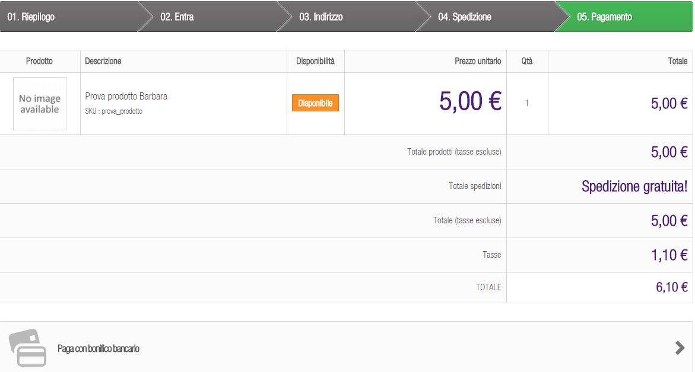The image size is (695, 372).
Task: Return to step 04. Spedizione
Action: pyautogui.click(x=464, y=17)
